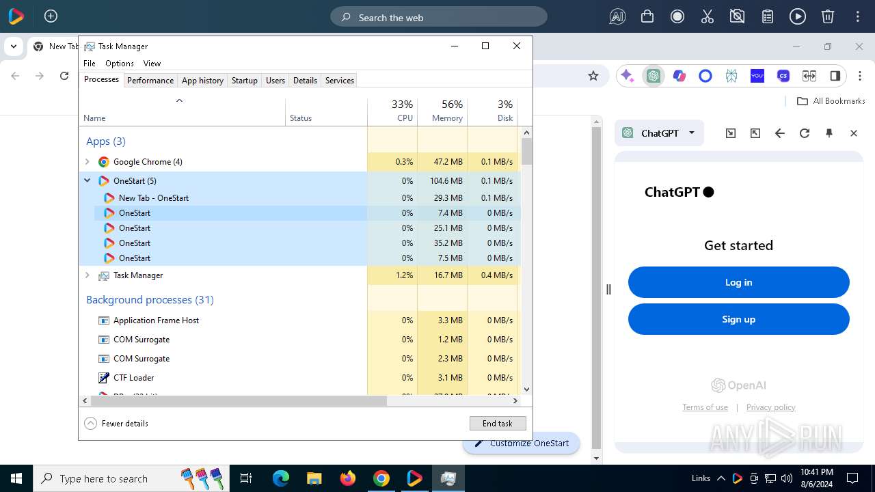Click the End task button
This screenshot has height=492, width=875.
tap(498, 424)
